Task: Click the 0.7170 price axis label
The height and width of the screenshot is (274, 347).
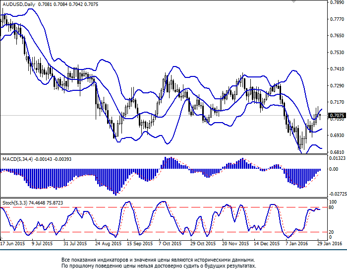Action: [337, 102]
